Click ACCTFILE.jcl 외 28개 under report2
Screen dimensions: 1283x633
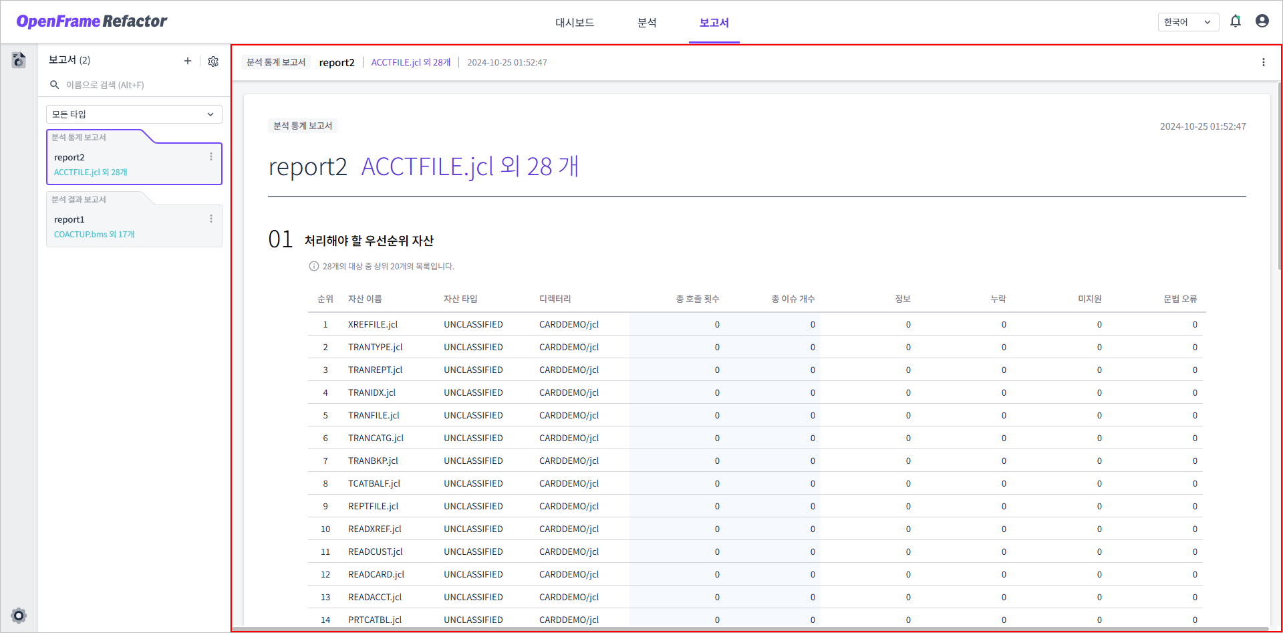click(91, 172)
